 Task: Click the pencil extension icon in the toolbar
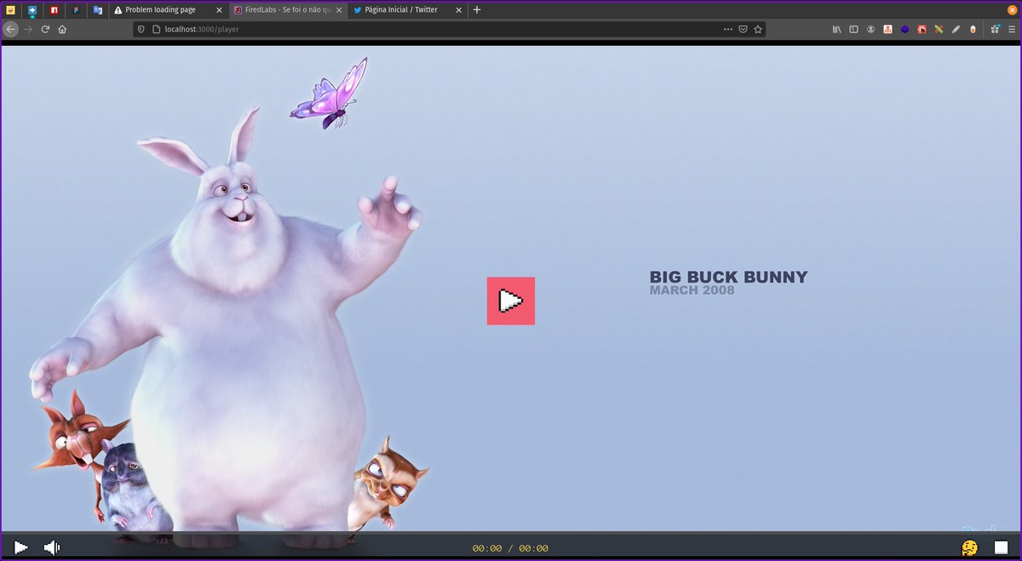pyautogui.click(x=956, y=28)
